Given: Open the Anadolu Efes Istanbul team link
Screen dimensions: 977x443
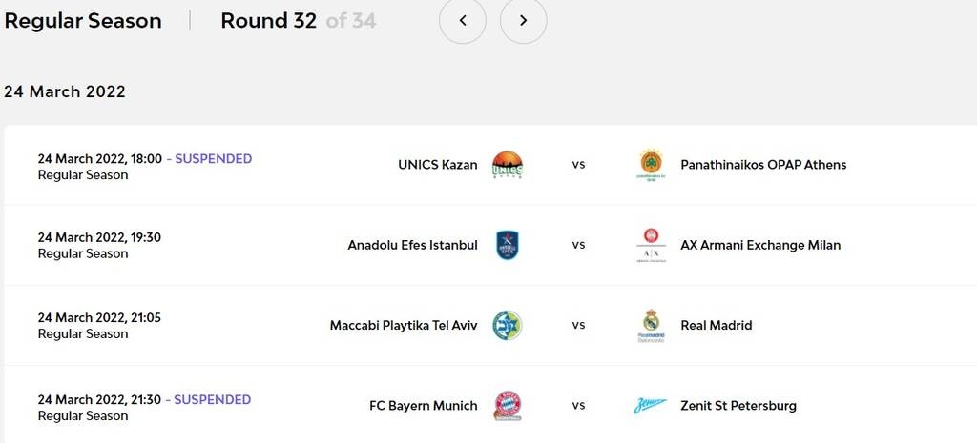Looking at the screenshot, I should tap(412, 245).
